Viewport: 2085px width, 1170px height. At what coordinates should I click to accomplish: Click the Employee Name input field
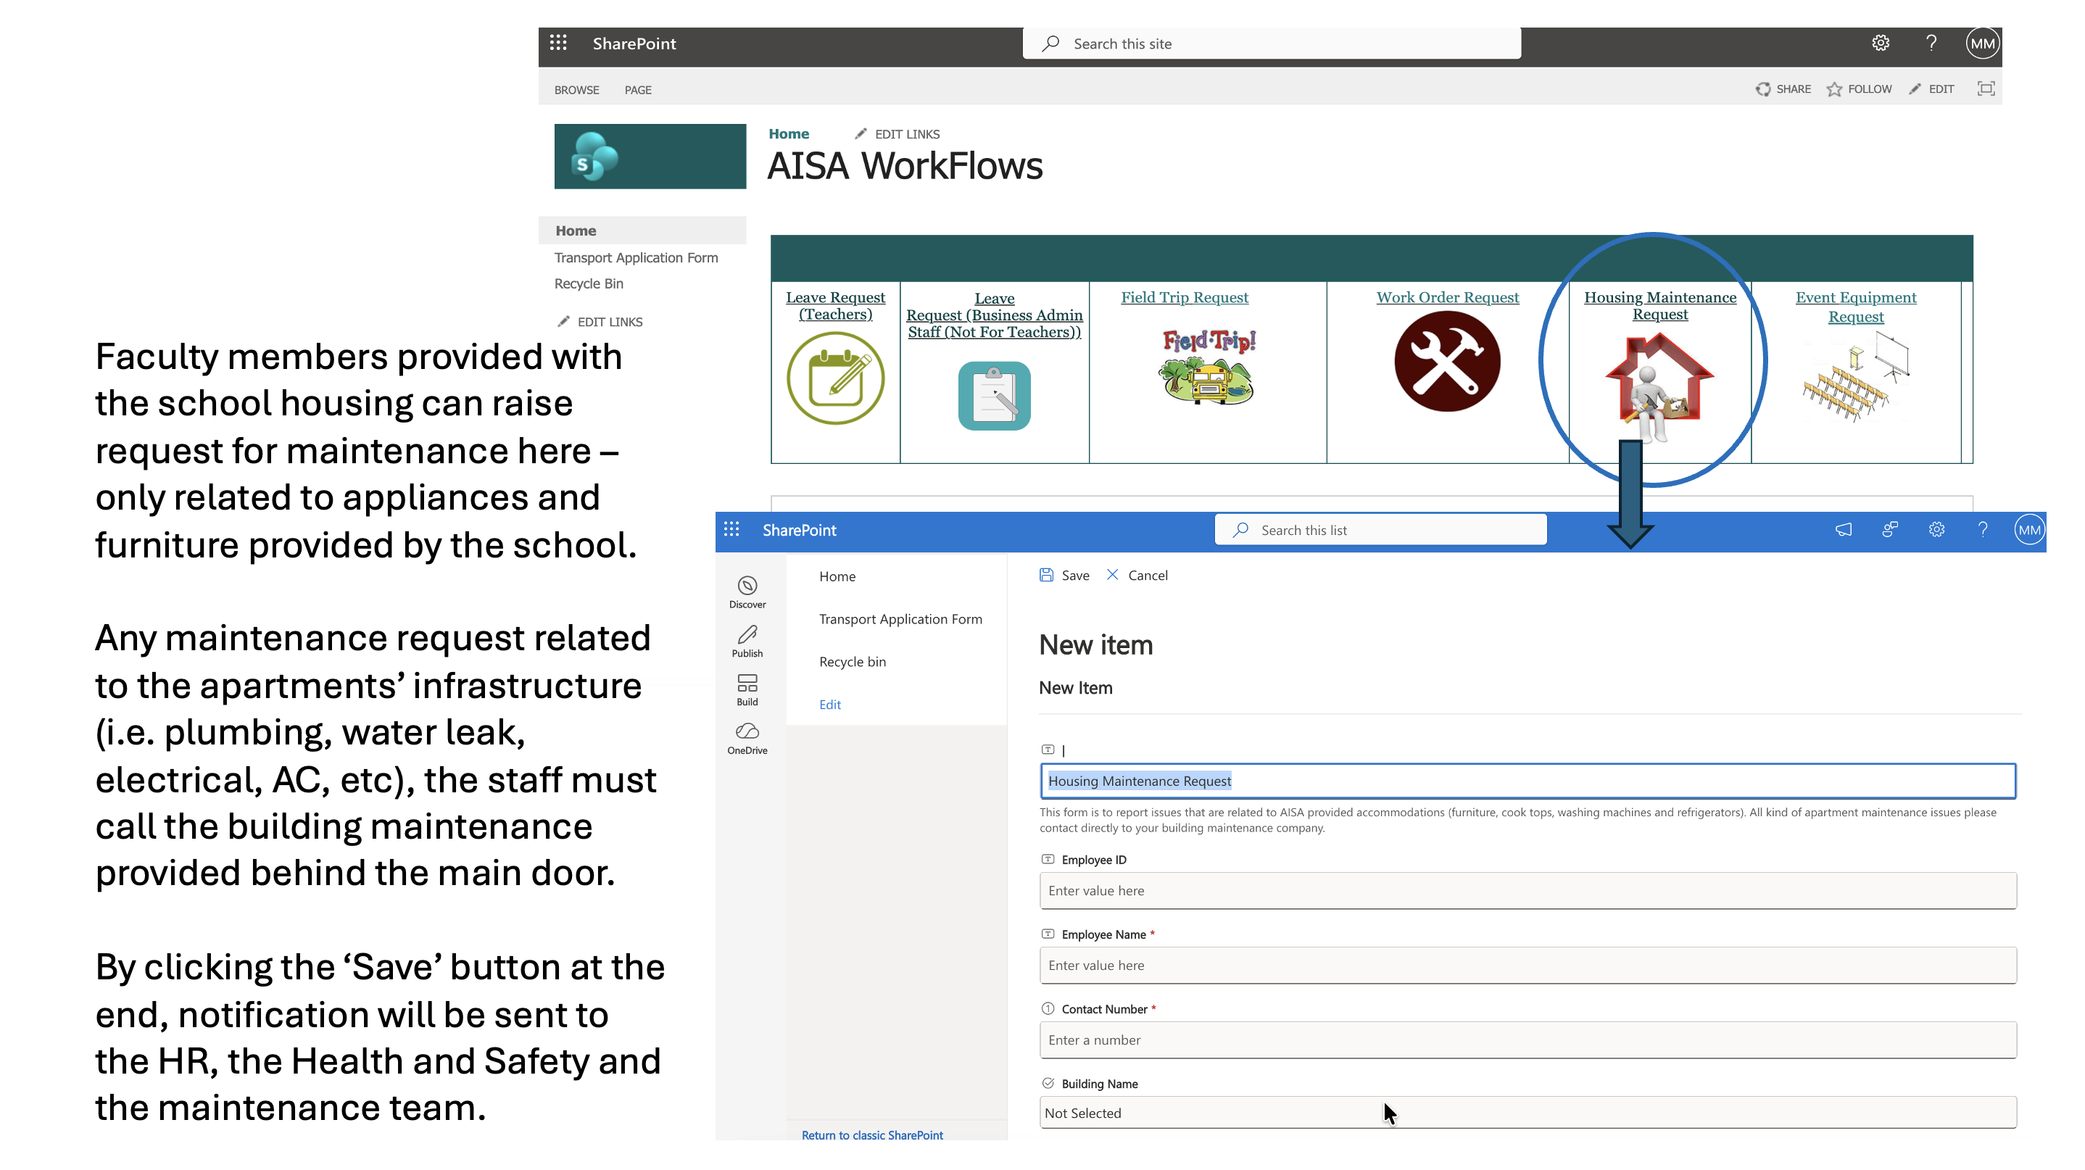coord(1528,964)
